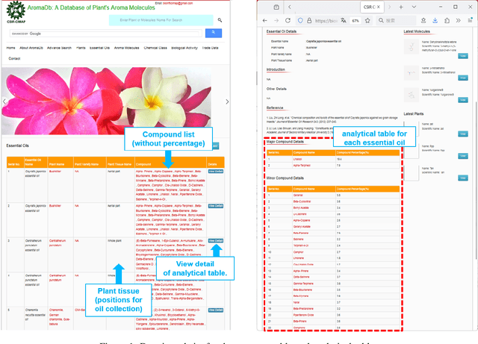Click the padlock site info icon
The width and height of the screenshot is (478, 344).
[x=309, y=20]
